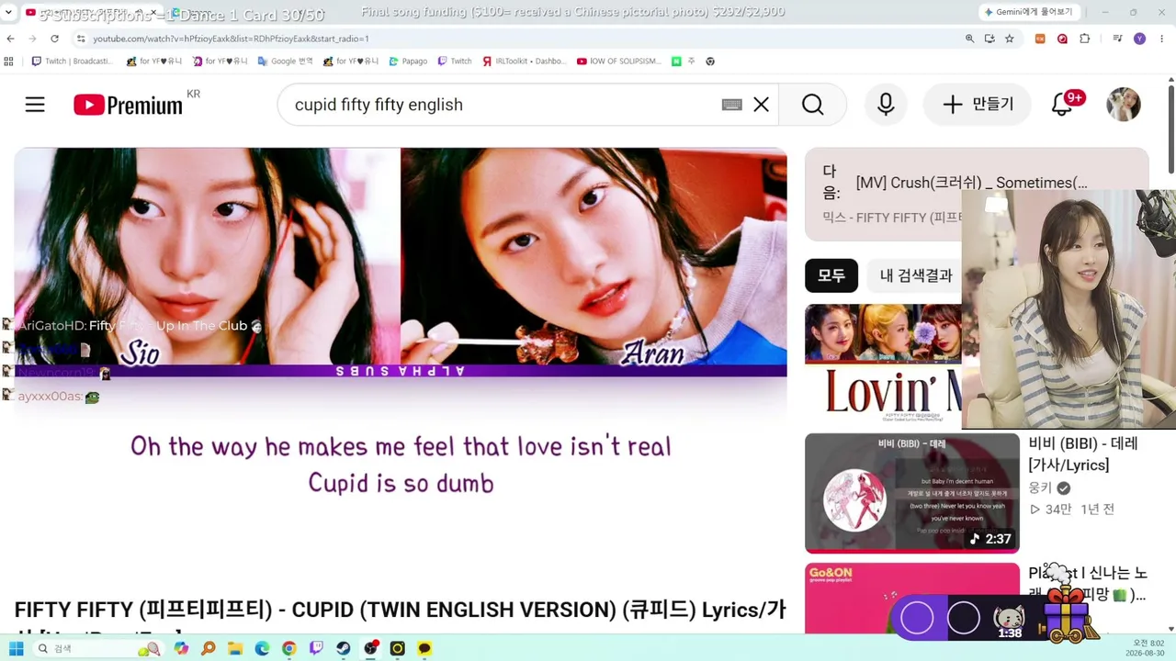The height and width of the screenshot is (661, 1176).
Task: Open the Windows Start menu
Action: click(x=16, y=648)
